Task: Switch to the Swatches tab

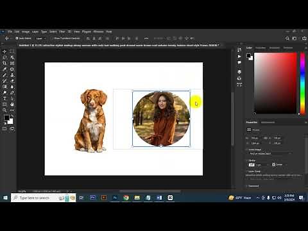Action: pos(261,47)
